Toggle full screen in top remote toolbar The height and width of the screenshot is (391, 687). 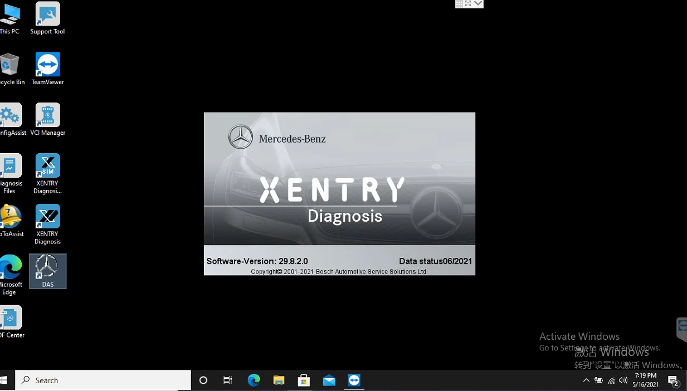point(469,4)
